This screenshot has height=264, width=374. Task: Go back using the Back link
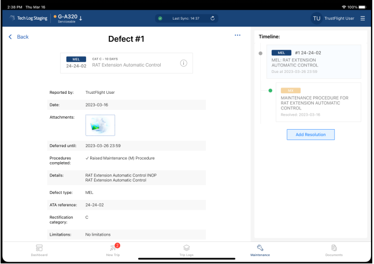(18, 37)
